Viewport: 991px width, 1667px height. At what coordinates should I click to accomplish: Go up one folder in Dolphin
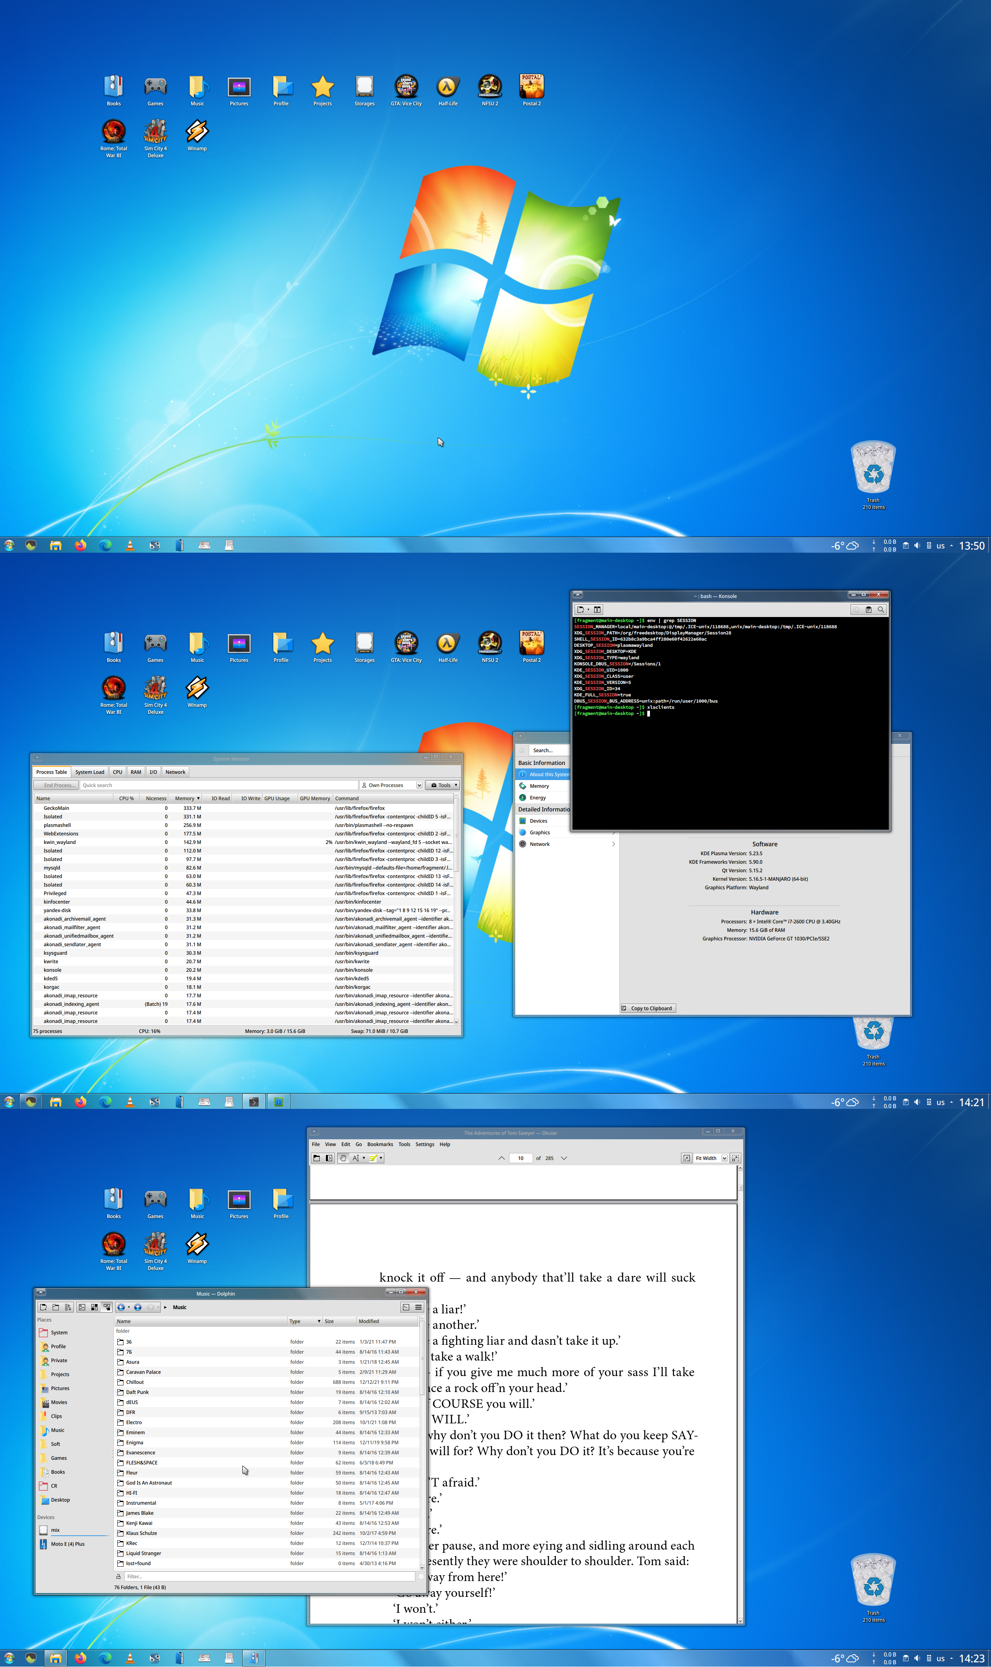[x=137, y=1307]
